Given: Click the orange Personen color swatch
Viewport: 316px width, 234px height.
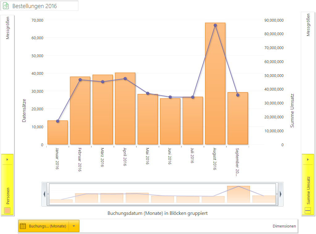Looking at the screenshot, I should click(x=7, y=211).
